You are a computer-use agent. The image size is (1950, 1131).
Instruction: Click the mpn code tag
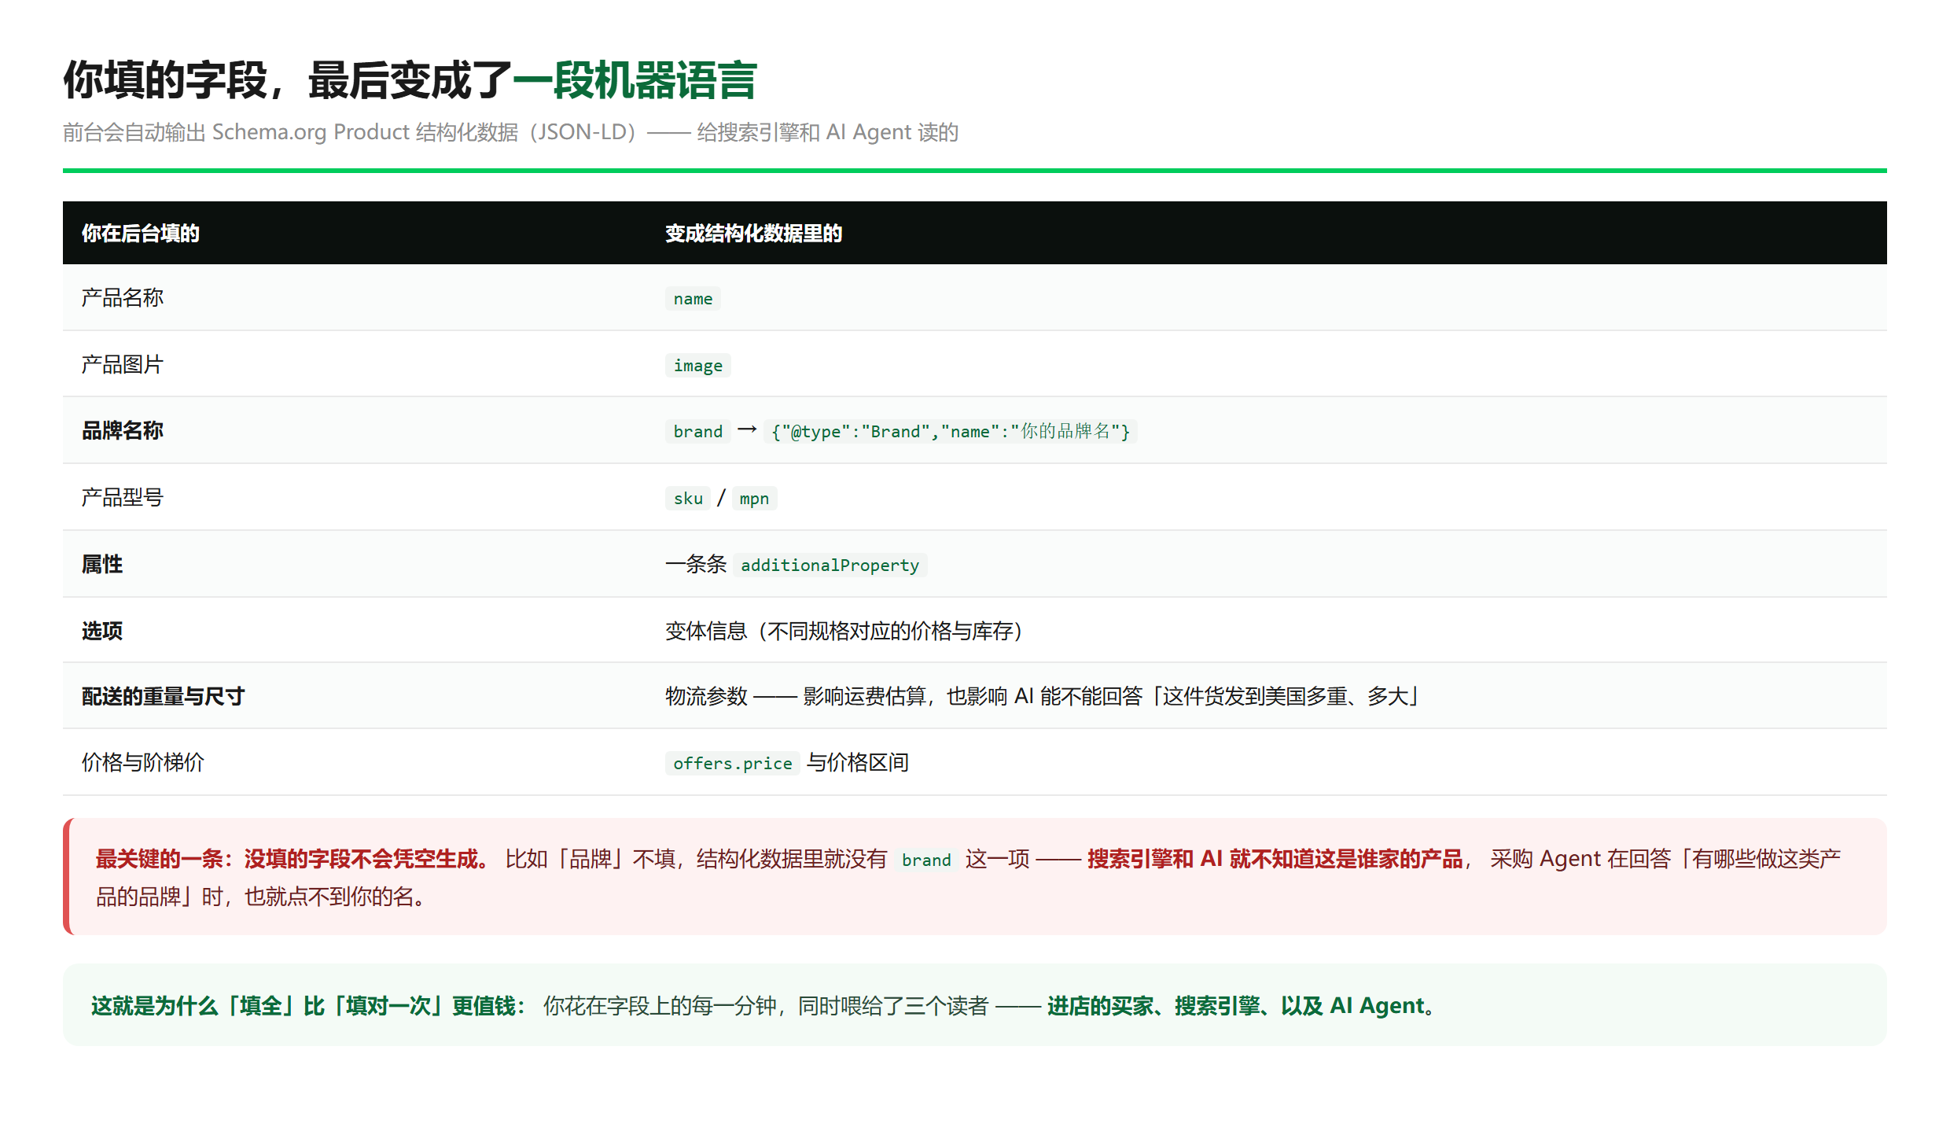(754, 499)
